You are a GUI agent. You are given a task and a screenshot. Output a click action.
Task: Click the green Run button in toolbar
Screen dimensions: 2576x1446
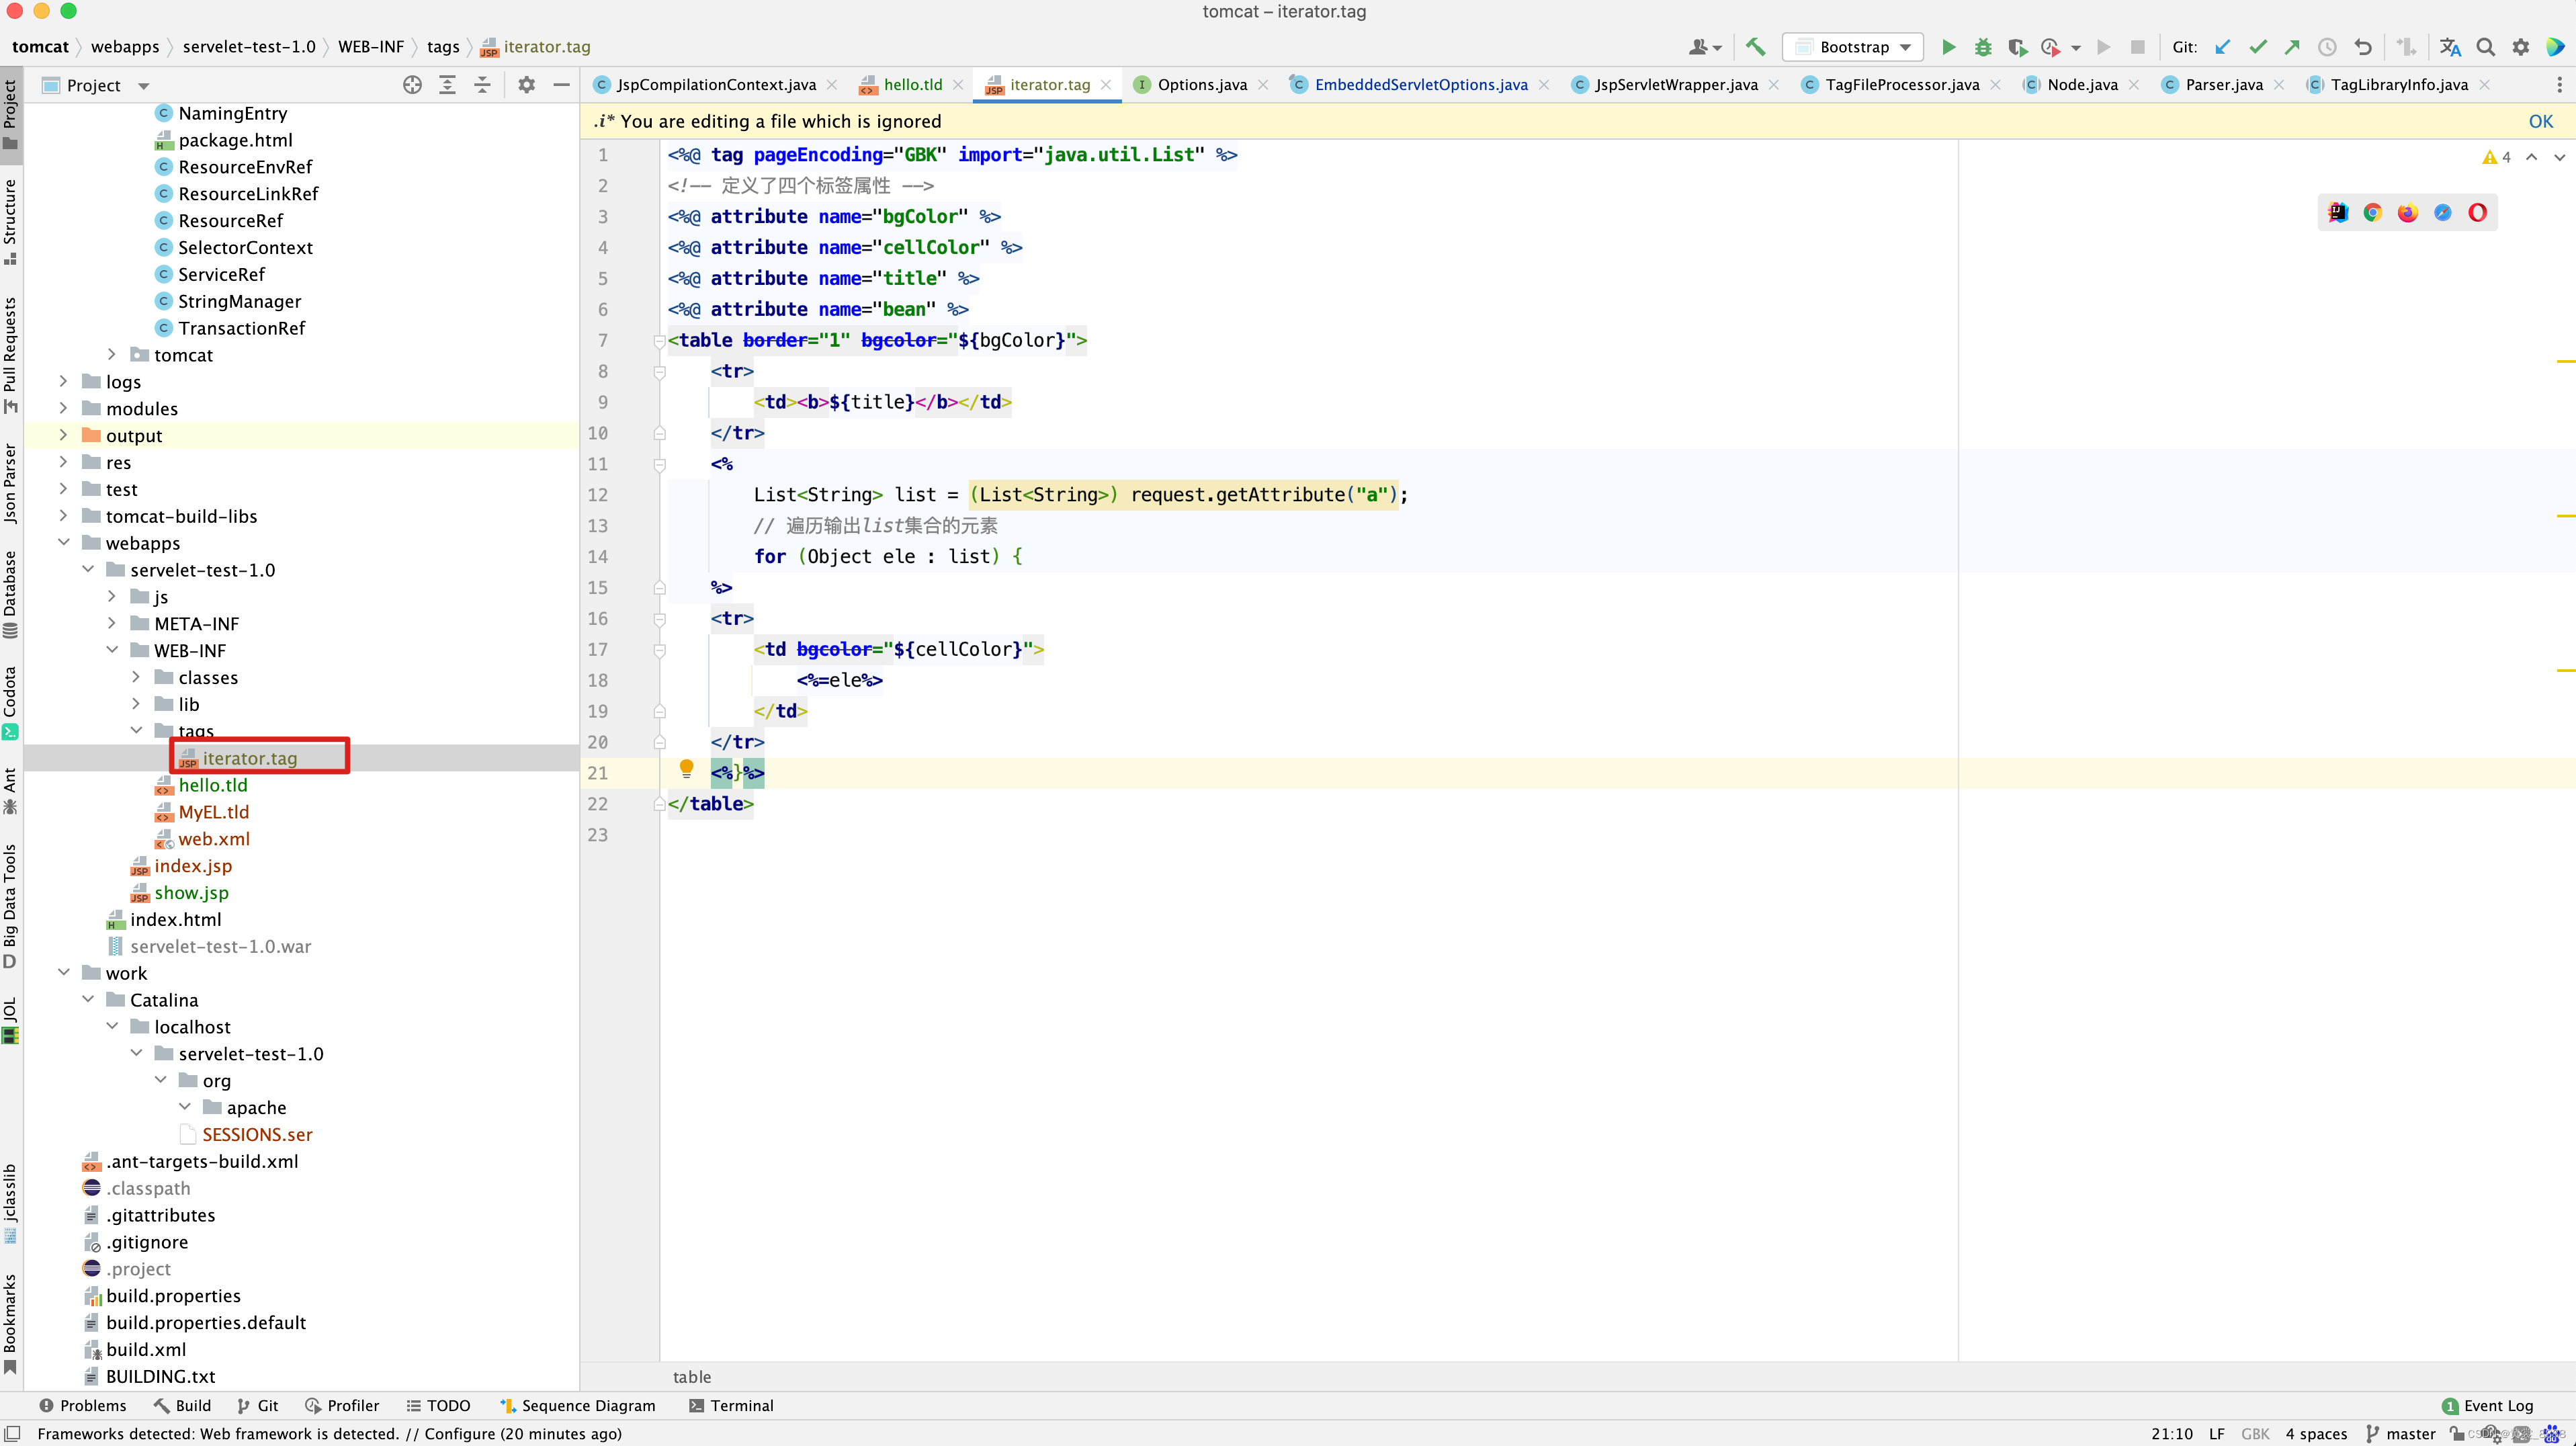pyautogui.click(x=1948, y=47)
